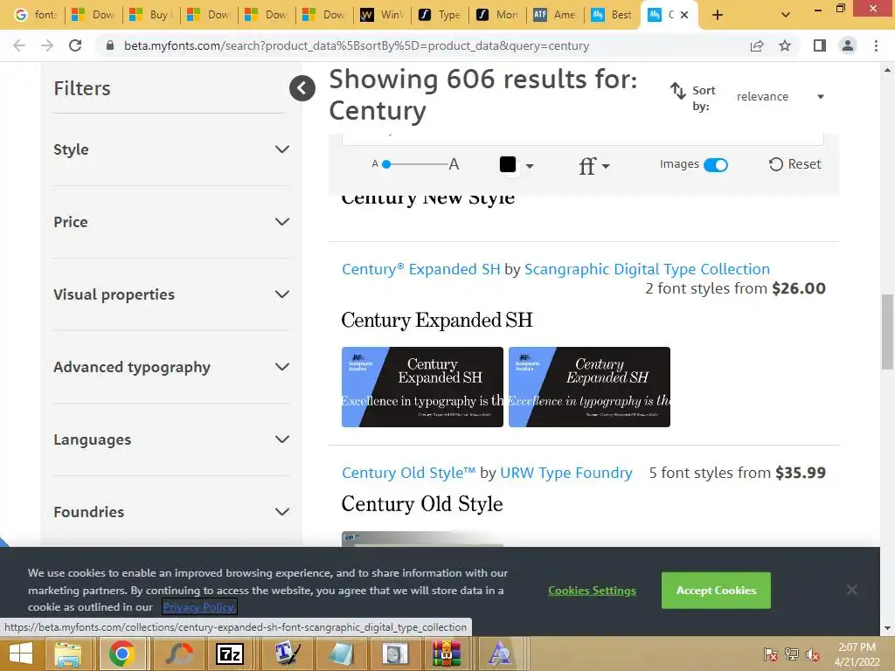Open the Privacy Policy link
The image size is (895, 671).
(x=199, y=606)
